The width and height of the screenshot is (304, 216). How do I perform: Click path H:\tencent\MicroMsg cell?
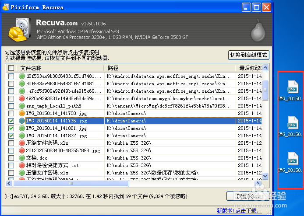(x=169, y=106)
